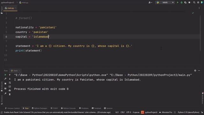
Task: Open the Services tool window
Action: [108, 108]
